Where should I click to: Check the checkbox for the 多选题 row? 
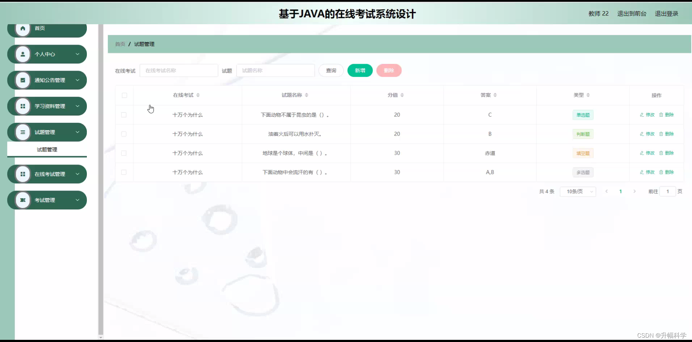click(x=124, y=172)
